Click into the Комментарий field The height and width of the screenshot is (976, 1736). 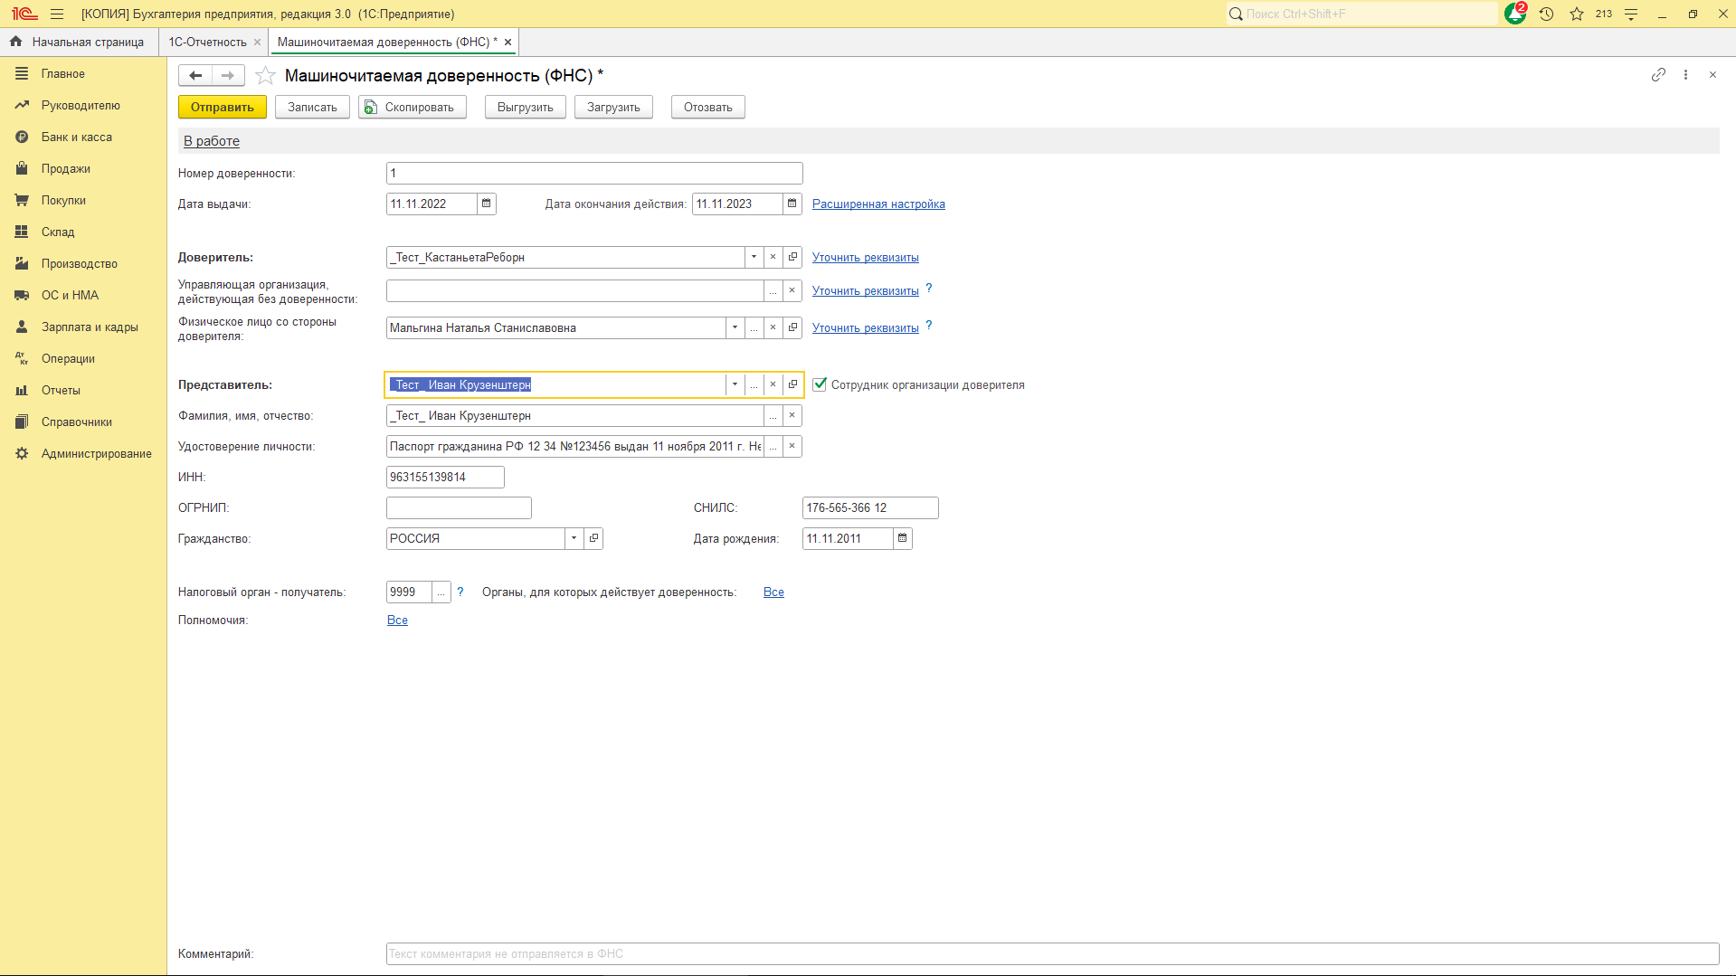[x=1052, y=953]
